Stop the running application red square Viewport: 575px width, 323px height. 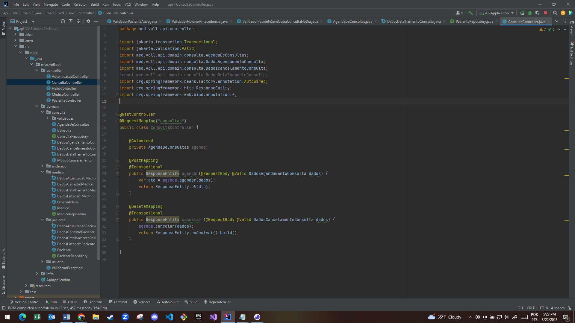click(545, 13)
